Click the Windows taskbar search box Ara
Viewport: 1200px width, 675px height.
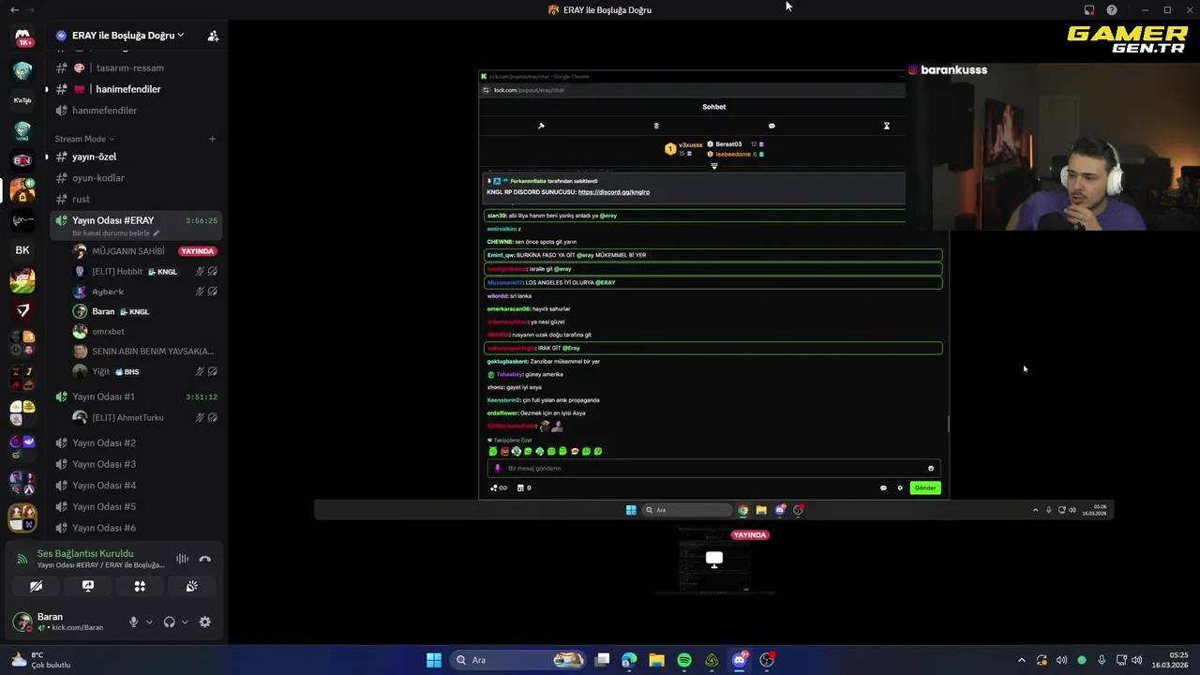tap(518, 660)
